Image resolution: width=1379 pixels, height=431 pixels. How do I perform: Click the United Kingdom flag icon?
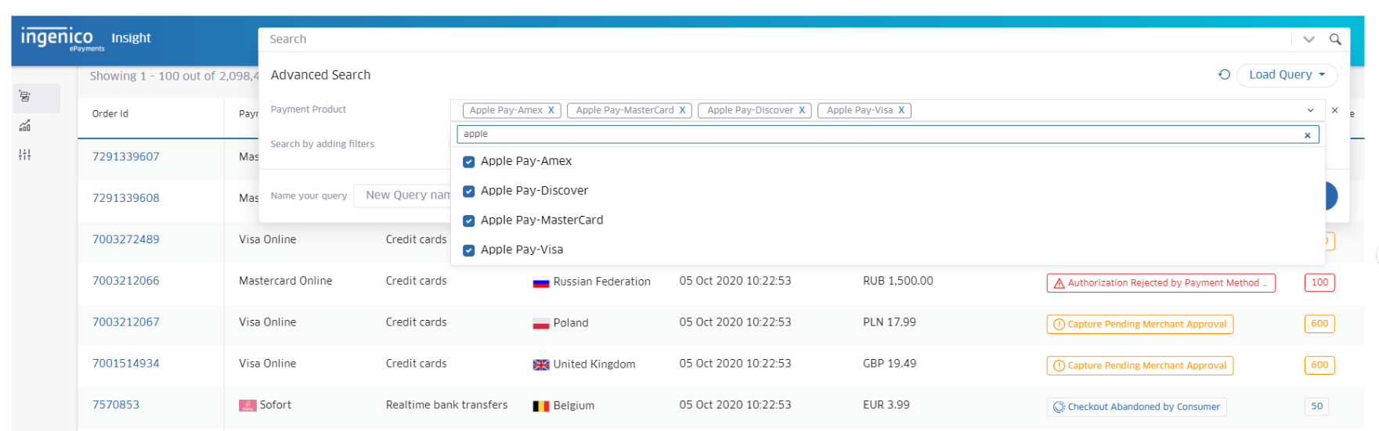540,365
